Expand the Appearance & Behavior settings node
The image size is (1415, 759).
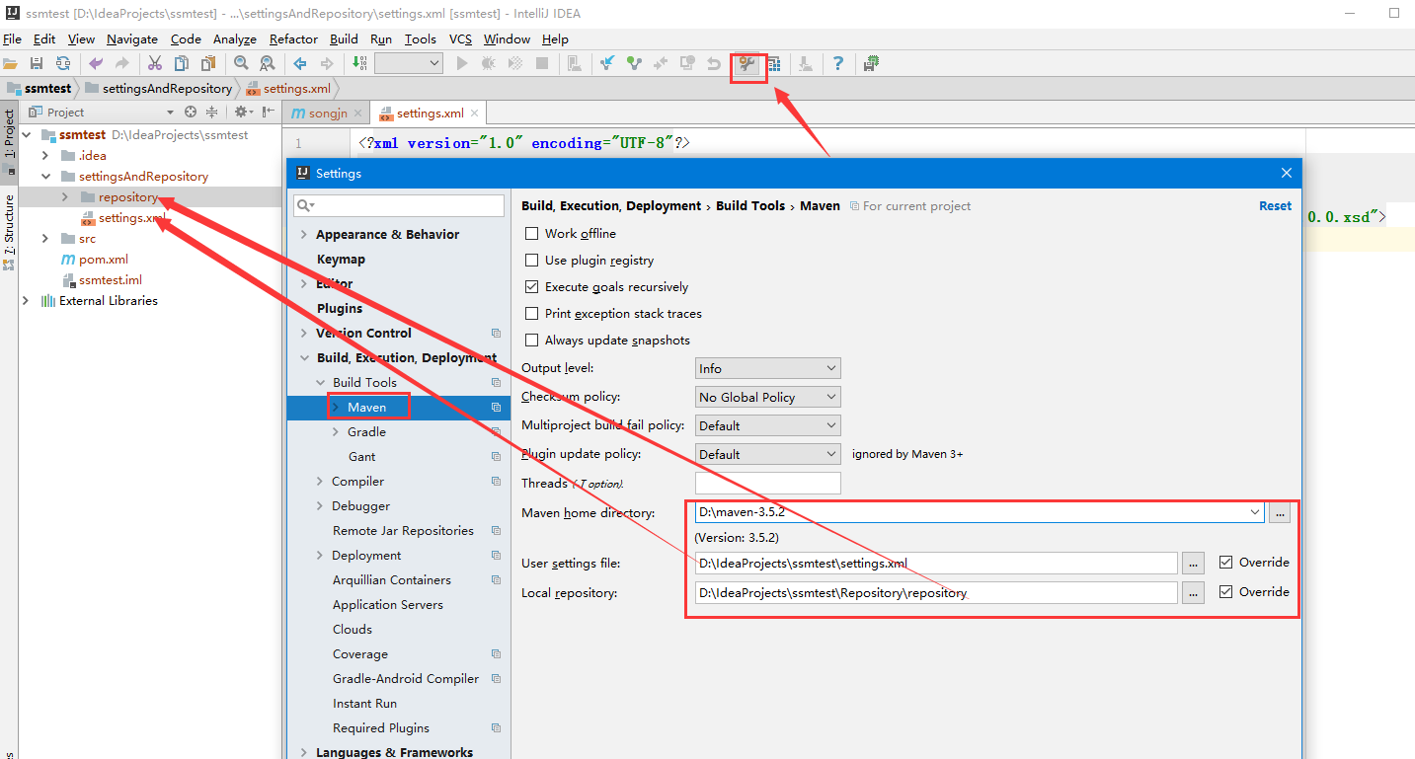click(303, 235)
